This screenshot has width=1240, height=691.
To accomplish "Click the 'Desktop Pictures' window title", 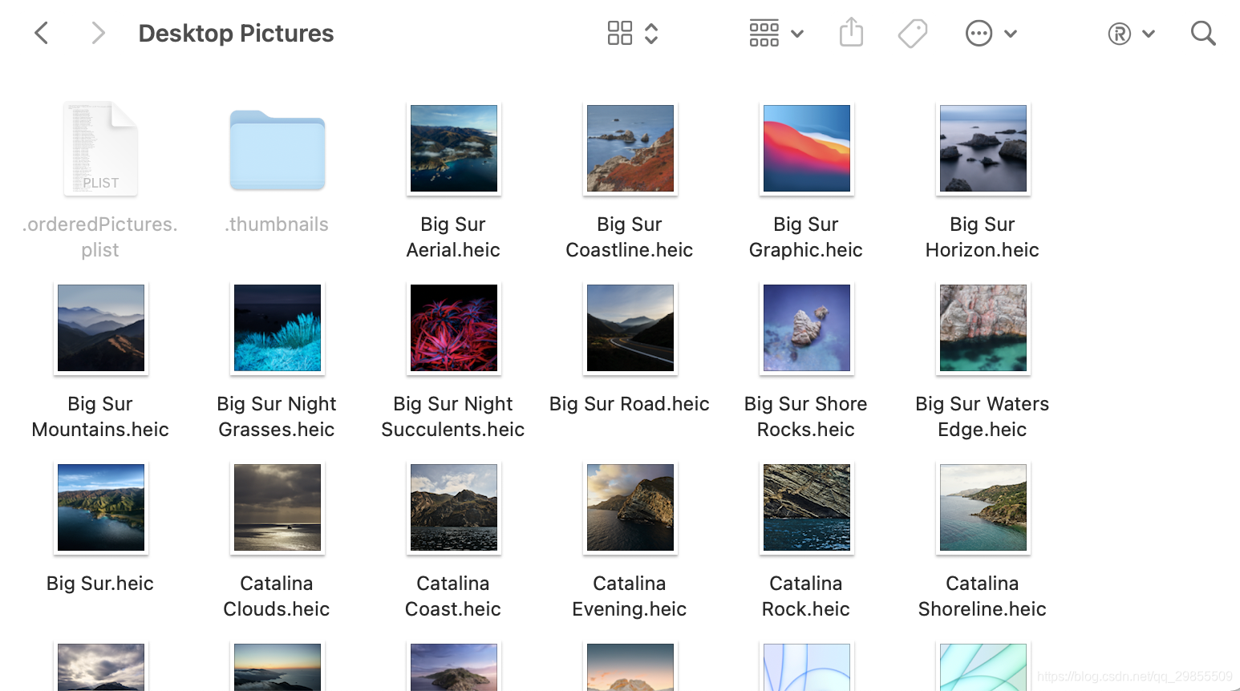I will [236, 34].
